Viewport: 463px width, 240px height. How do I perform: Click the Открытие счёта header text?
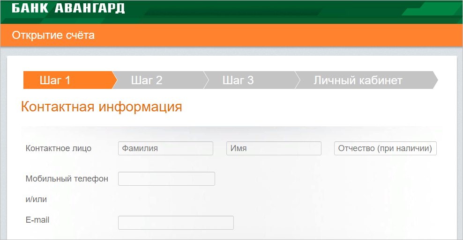tap(53, 36)
